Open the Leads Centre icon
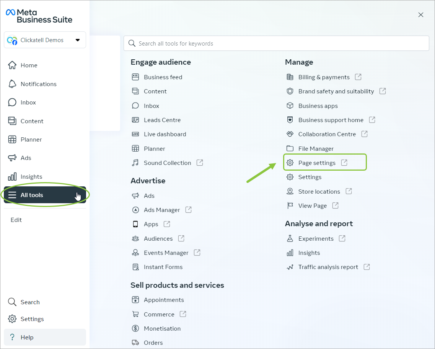The height and width of the screenshot is (349, 435). 135,120
